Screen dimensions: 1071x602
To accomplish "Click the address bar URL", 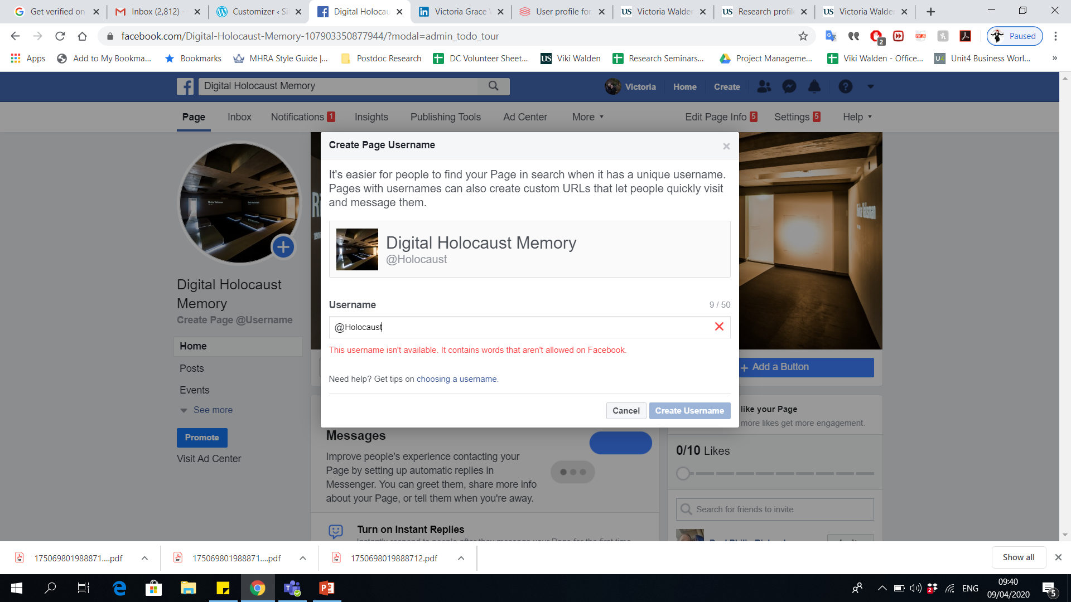I will 310,36.
